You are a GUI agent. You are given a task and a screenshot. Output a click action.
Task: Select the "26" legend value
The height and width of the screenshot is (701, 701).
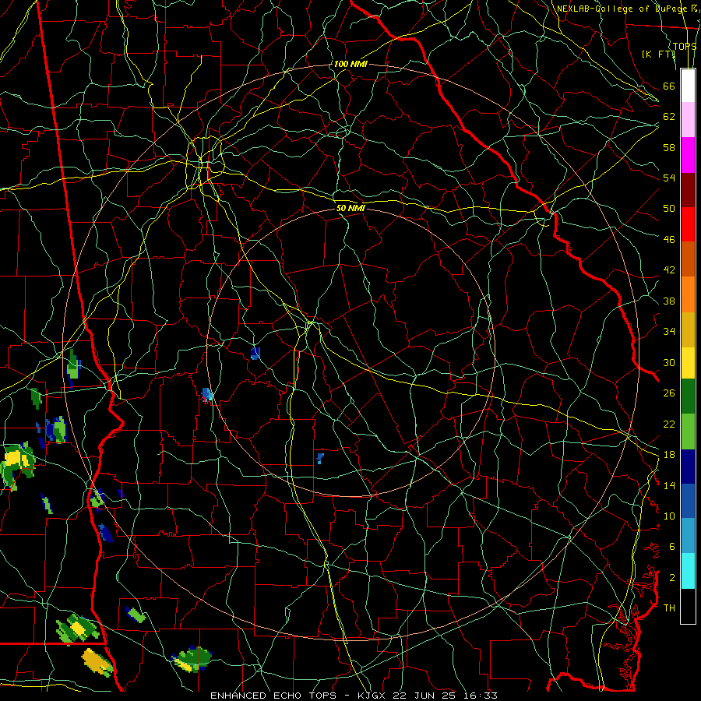click(x=669, y=393)
